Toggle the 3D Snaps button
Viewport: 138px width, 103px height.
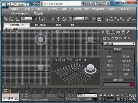click(x=106, y=19)
